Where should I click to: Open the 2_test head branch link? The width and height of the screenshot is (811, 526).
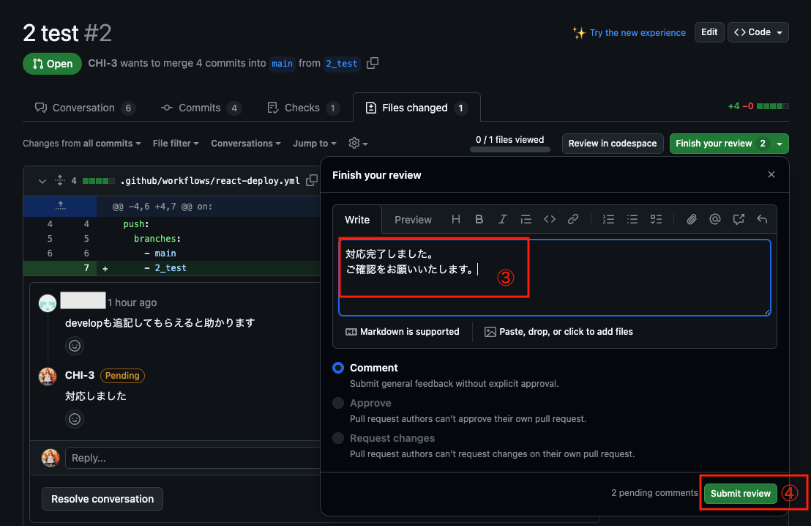tap(342, 63)
